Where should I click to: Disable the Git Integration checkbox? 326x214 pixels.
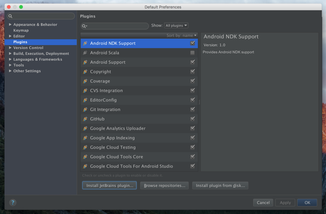point(193,109)
